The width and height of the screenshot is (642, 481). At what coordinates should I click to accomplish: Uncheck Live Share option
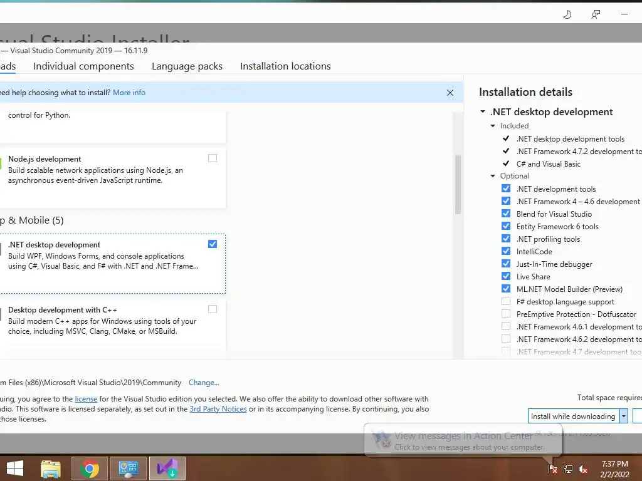[x=506, y=276]
